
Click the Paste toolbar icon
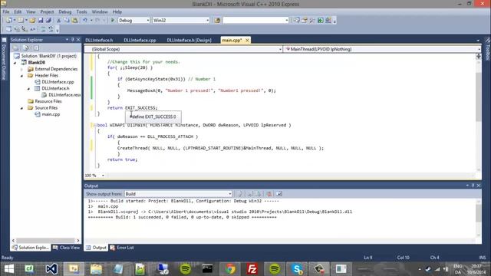(x=74, y=21)
